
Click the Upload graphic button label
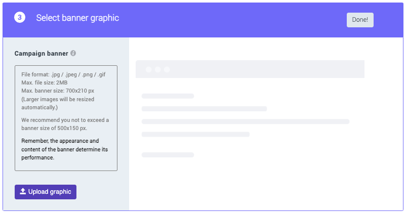50,192
